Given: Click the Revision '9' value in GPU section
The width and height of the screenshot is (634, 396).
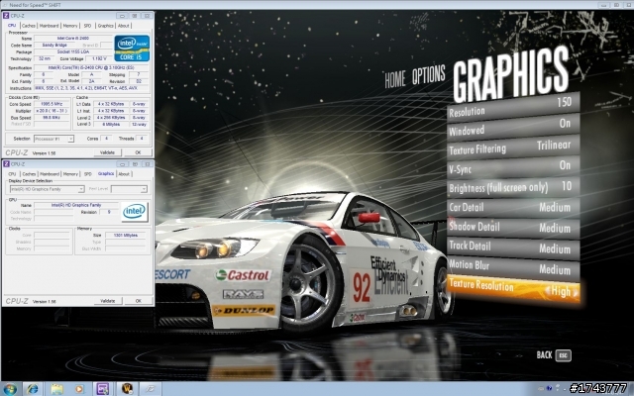Looking at the screenshot, I should click(x=109, y=212).
